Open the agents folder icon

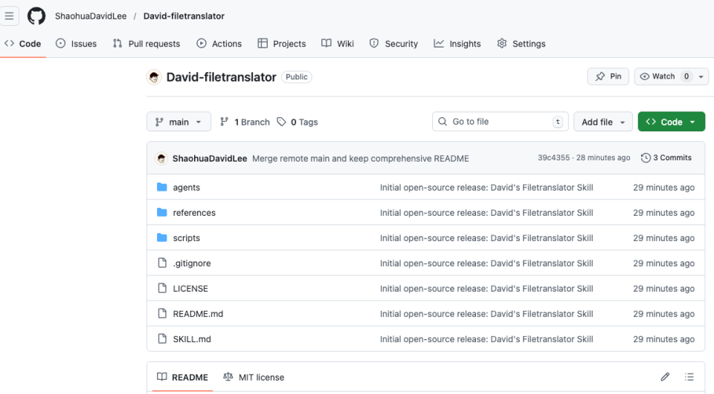(162, 187)
